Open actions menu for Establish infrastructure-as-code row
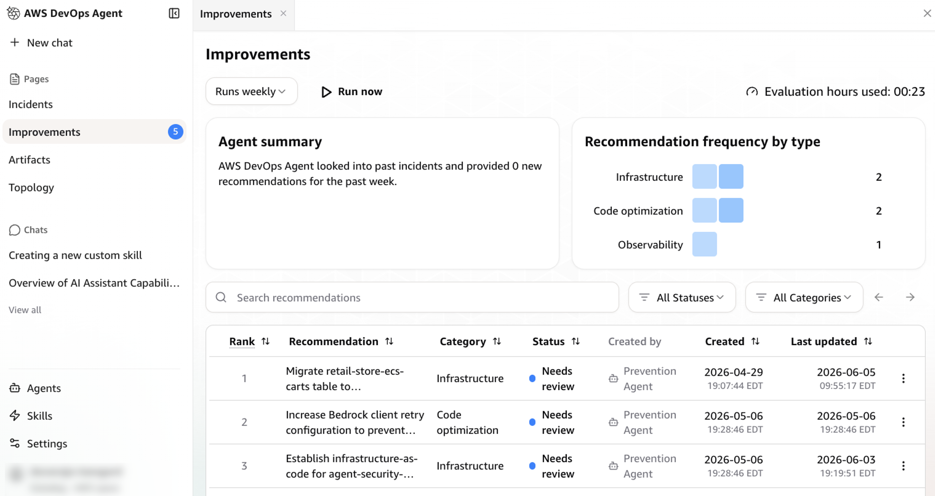This screenshot has height=496, width=935. (903, 466)
